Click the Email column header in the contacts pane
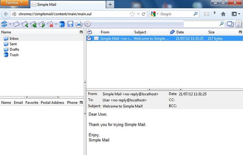Screen dimensions: 243x155 point(18,102)
